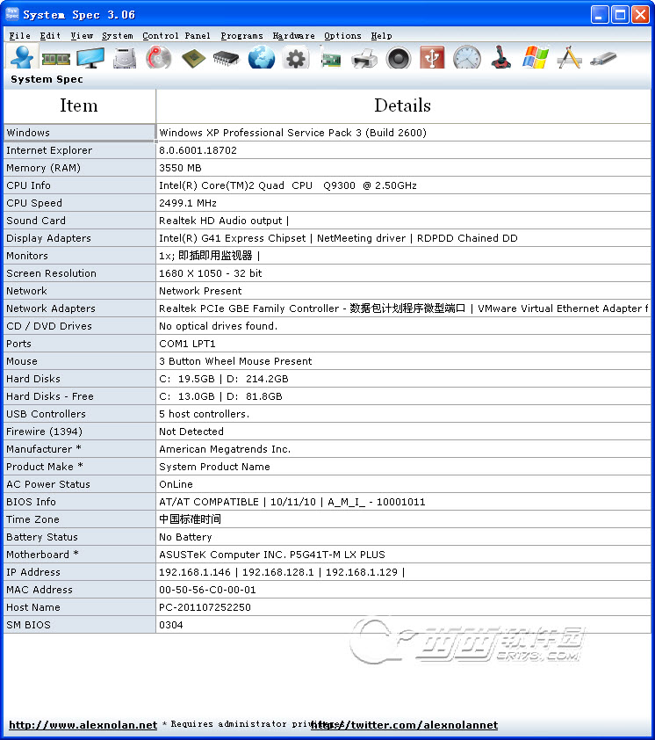
Task: Select the CPU Speed row label
Action: click(x=79, y=203)
